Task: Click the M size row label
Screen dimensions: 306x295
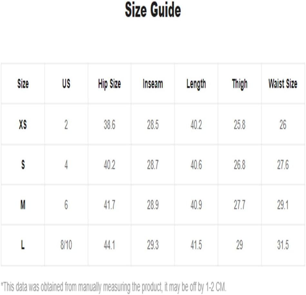Action: pyautogui.click(x=23, y=205)
